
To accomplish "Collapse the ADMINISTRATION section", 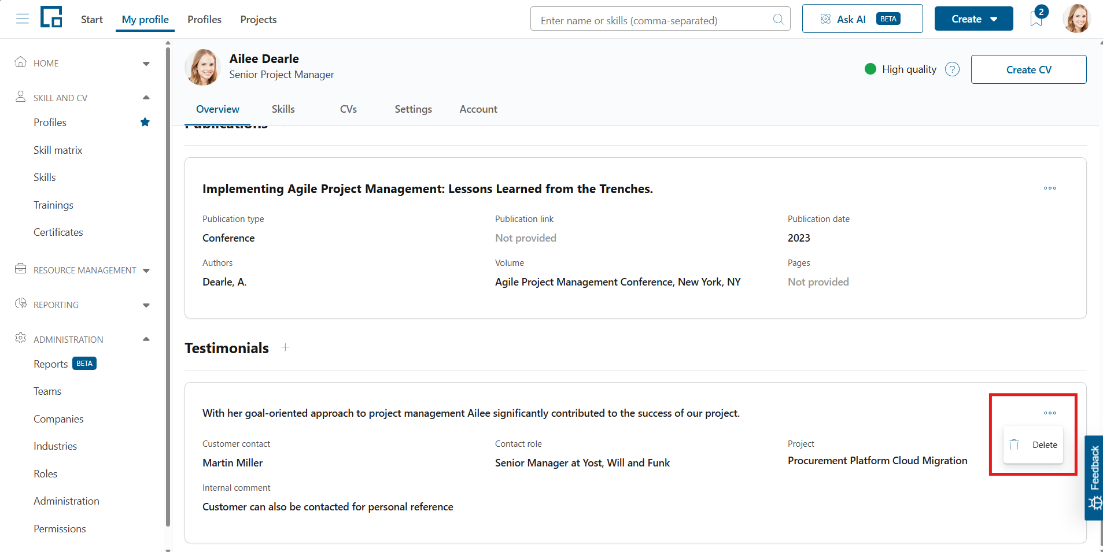I will click(x=146, y=339).
